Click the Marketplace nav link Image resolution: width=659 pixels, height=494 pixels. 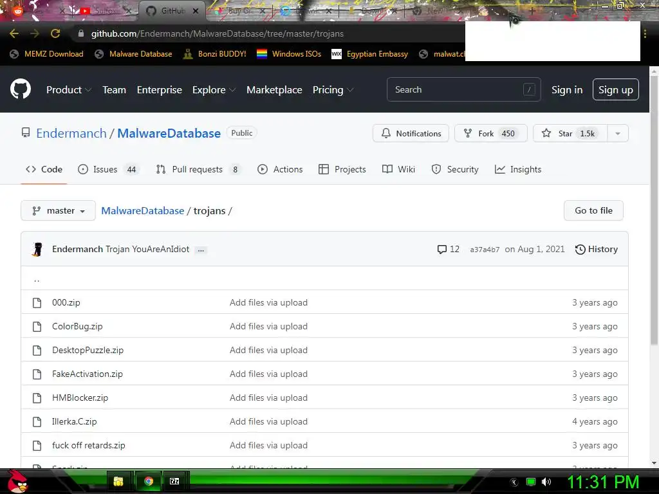[x=274, y=90]
